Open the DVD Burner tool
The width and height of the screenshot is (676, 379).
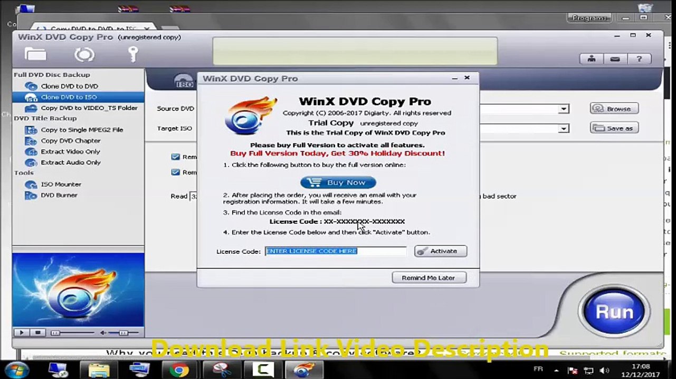coord(59,195)
